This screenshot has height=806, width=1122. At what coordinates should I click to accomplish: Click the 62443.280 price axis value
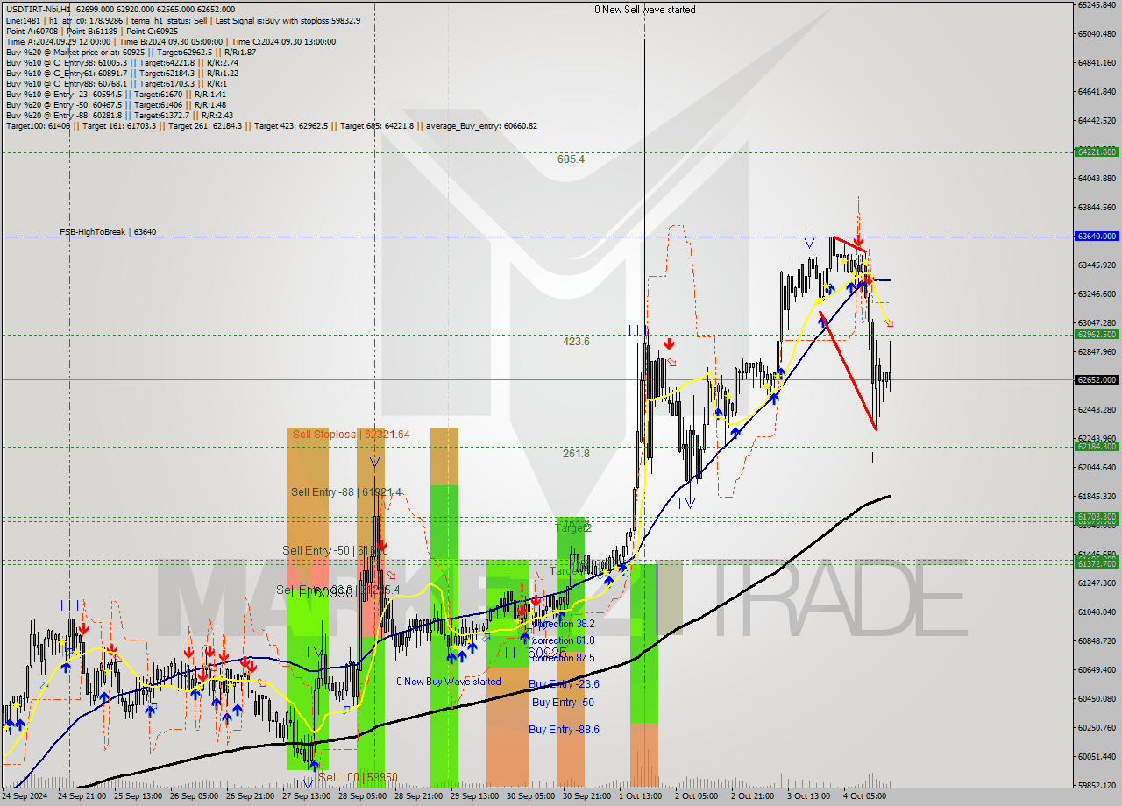[1097, 410]
